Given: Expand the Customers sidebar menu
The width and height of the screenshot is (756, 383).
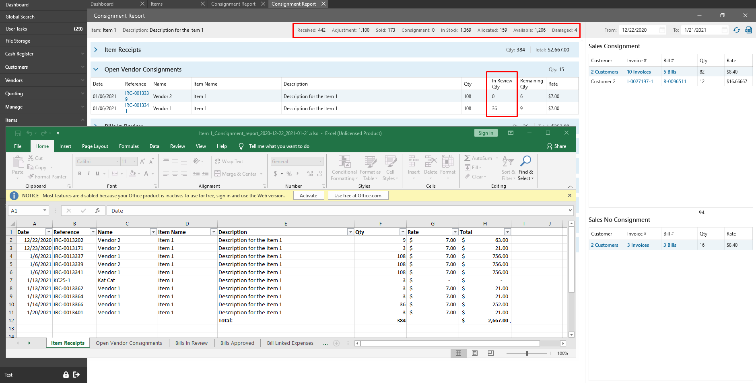Looking at the screenshot, I should coord(43,67).
